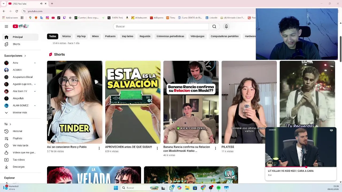Select the Todos filter chip
The image size is (342, 192).
click(53, 36)
